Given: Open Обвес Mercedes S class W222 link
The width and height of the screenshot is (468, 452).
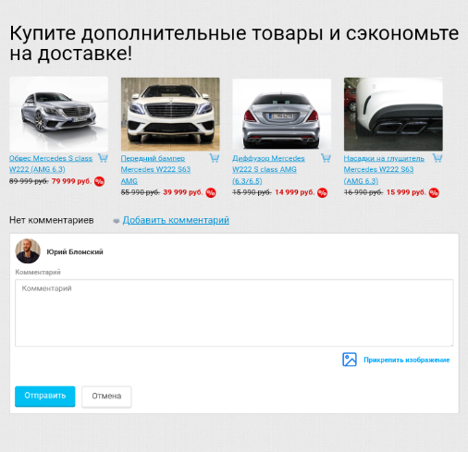Looking at the screenshot, I should tap(51, 164).
